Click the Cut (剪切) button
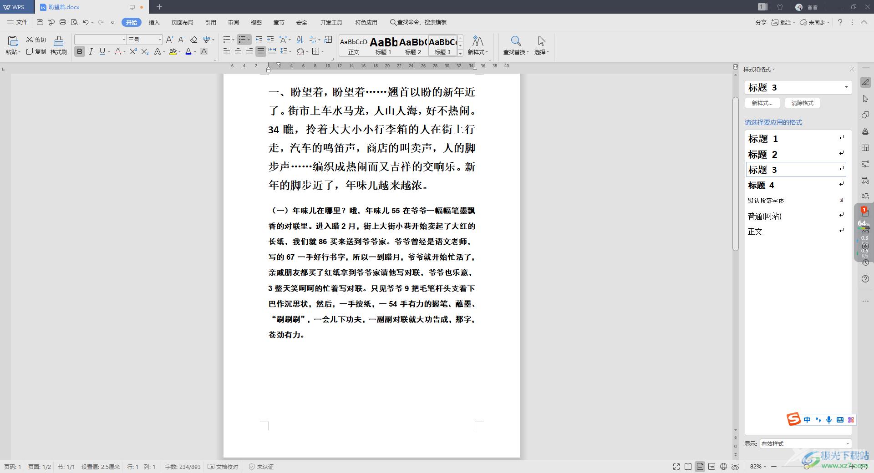This screenshot has height=473, width=874. point(36,40)
